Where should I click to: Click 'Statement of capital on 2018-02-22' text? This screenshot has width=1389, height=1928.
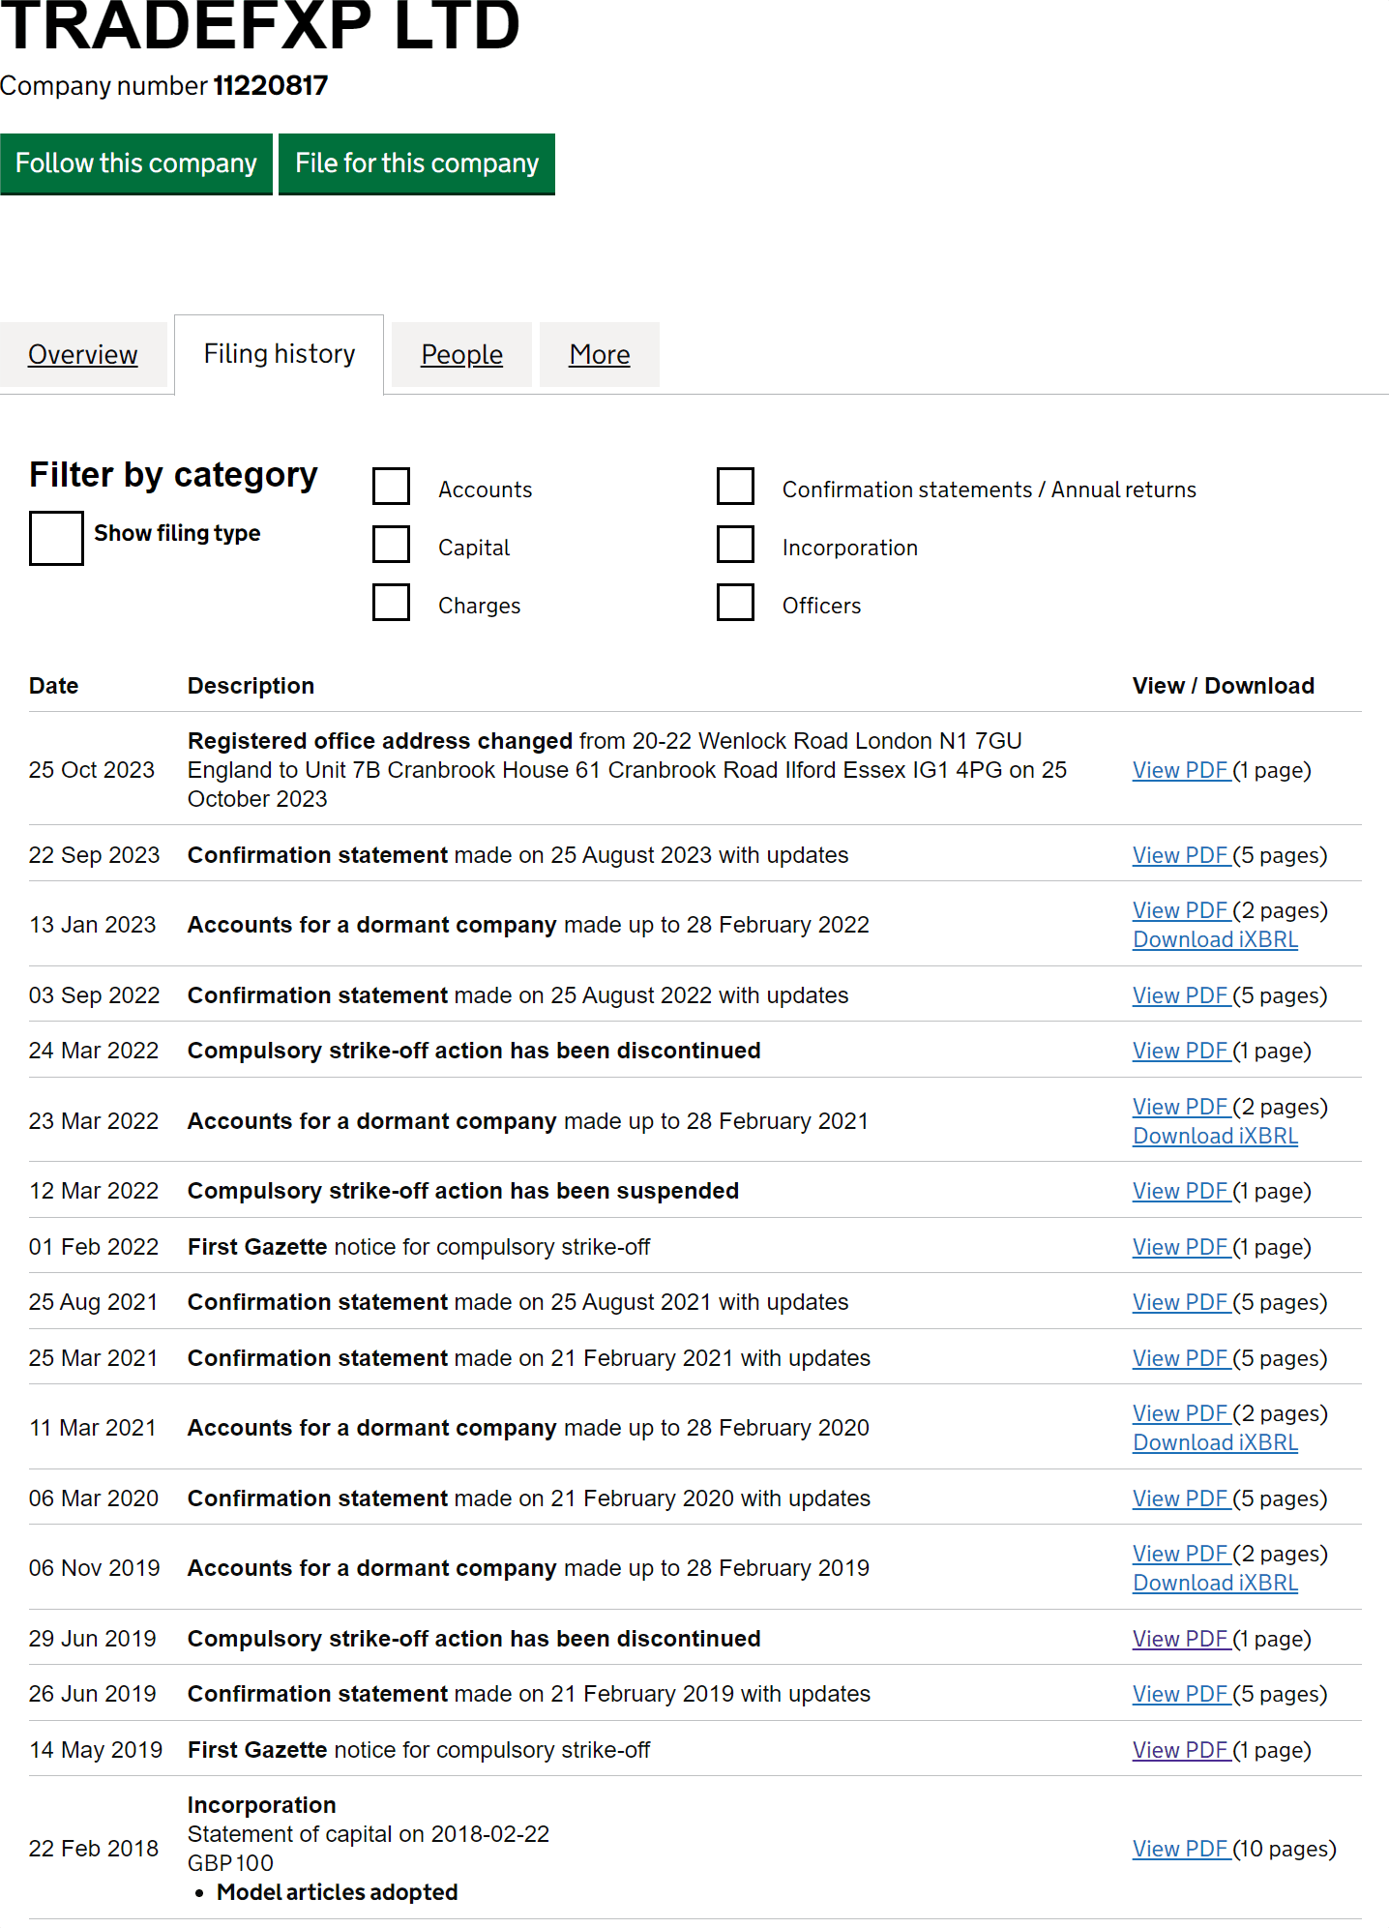click(x=369, y=1834)
